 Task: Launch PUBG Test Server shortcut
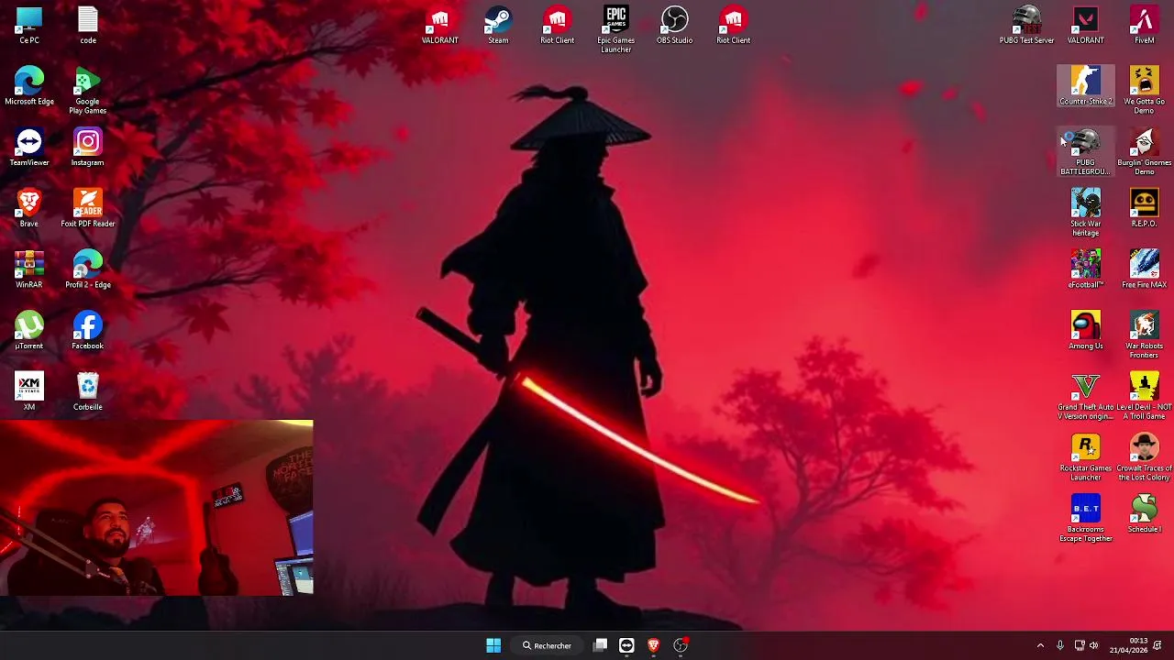1027,26
